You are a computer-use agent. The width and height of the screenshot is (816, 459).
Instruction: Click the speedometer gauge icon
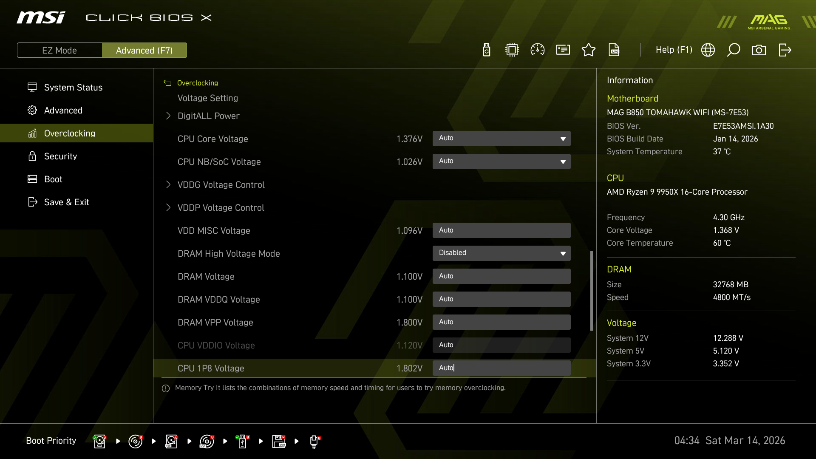point(538,50)
